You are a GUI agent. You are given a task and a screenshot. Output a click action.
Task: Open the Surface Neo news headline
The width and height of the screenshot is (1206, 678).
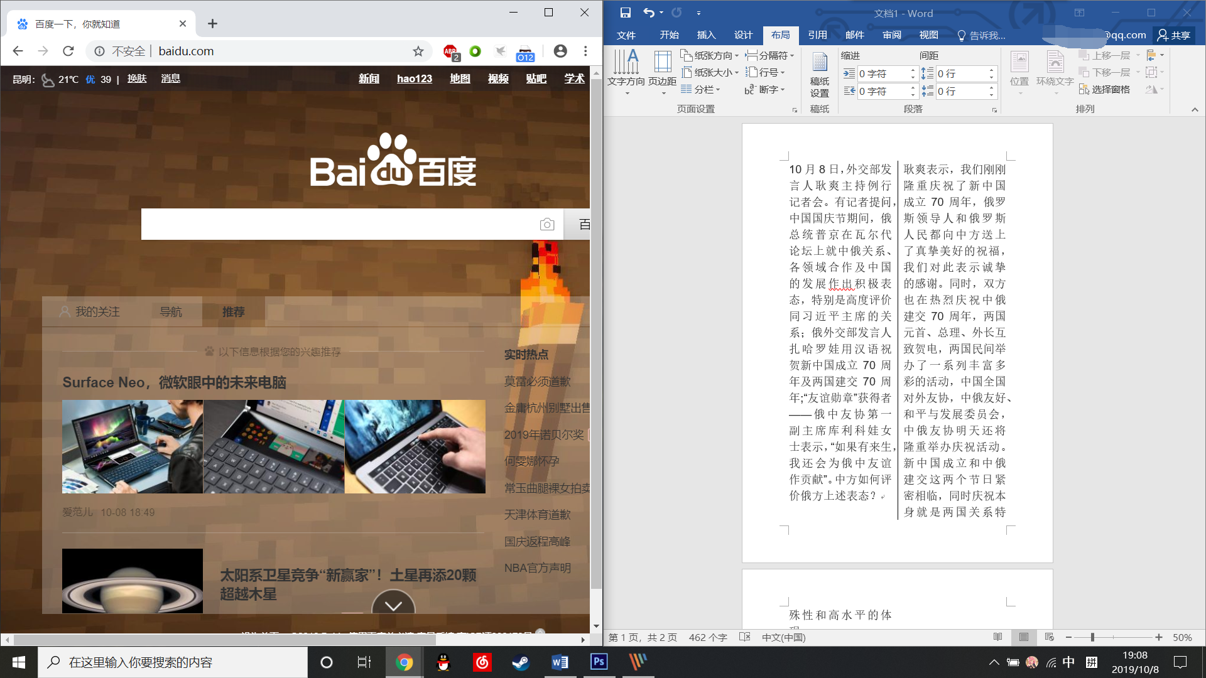pos(174,382)
